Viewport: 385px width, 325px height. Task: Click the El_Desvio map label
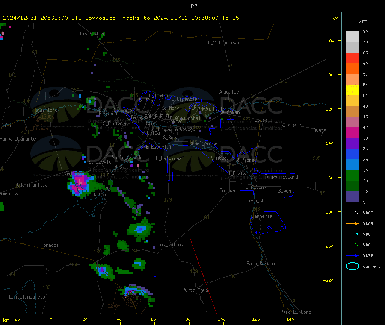[x=100, y=162]
